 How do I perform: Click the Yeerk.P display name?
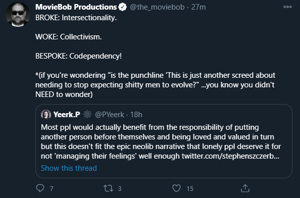pos(67,115)
